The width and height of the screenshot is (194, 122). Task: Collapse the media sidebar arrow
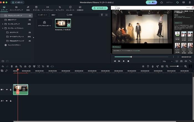(34, 37)
